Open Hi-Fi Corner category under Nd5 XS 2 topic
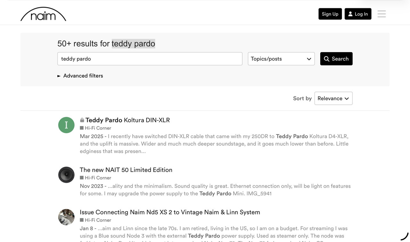 (96, 220)
